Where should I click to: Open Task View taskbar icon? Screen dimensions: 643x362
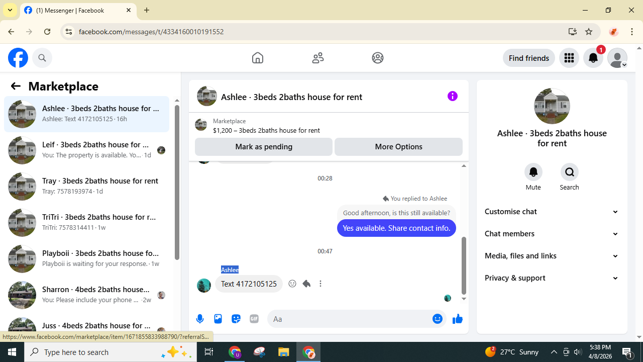tap(209, 352)
